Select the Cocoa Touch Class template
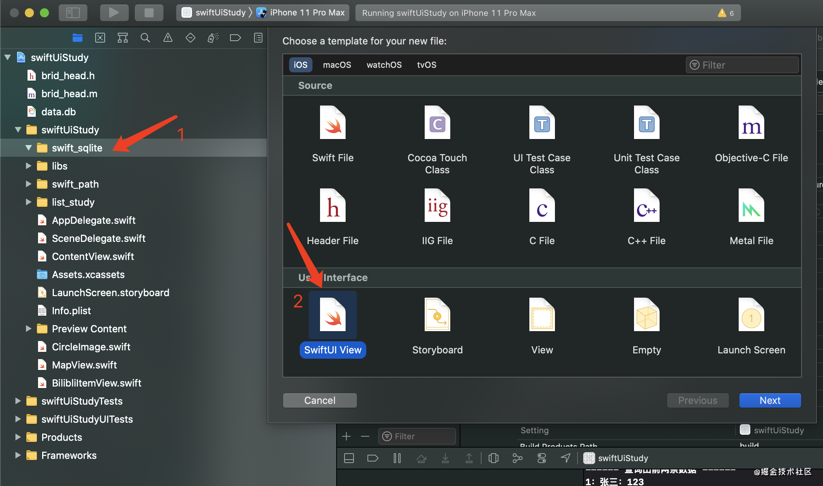The width and height of the screenshot is (823, 486). [437, 140]
